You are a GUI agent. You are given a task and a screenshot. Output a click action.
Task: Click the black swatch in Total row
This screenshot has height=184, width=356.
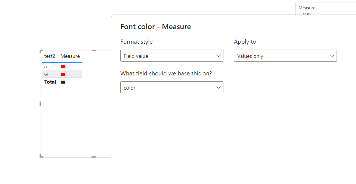pos(63,82)
